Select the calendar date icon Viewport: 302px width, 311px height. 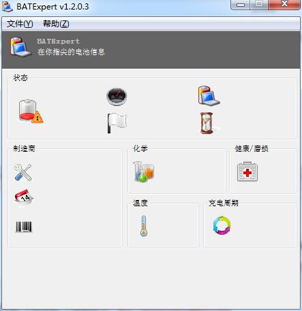pos(24,198)
